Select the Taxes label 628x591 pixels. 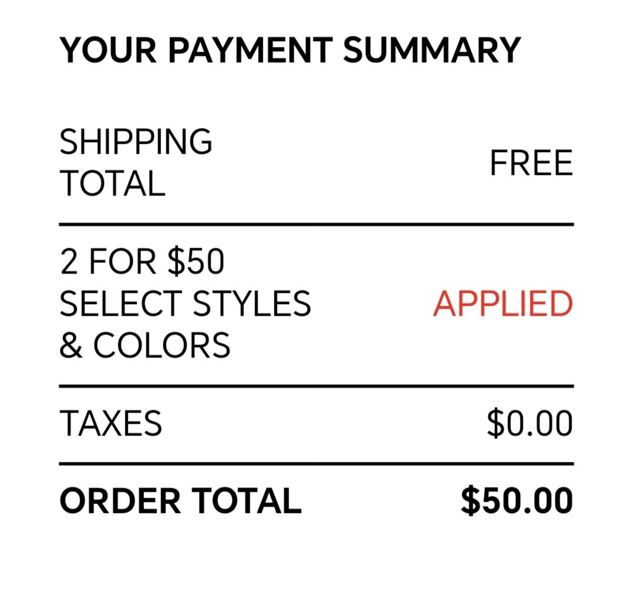110,423
